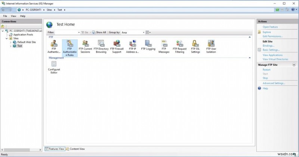Open the Help menu
The width and height of the screenshot is (299, 157).
(x=23, y=16)
